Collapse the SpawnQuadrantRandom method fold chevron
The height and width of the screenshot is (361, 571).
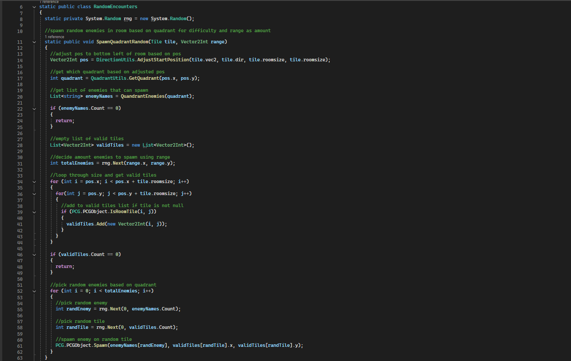point(34,42)
